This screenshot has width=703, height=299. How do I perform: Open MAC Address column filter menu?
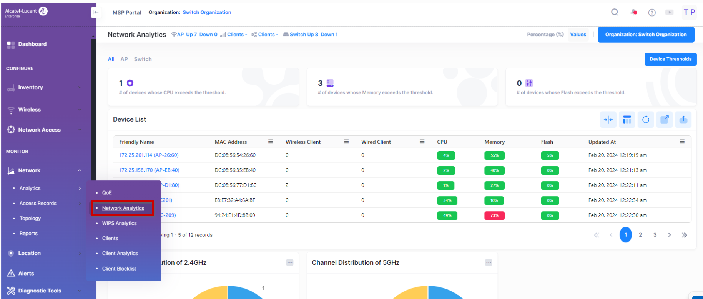pyautogui.click(x=271, y=142)
